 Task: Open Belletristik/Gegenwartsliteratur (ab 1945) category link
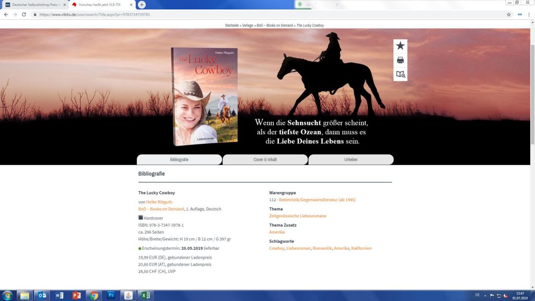point(317,200)
